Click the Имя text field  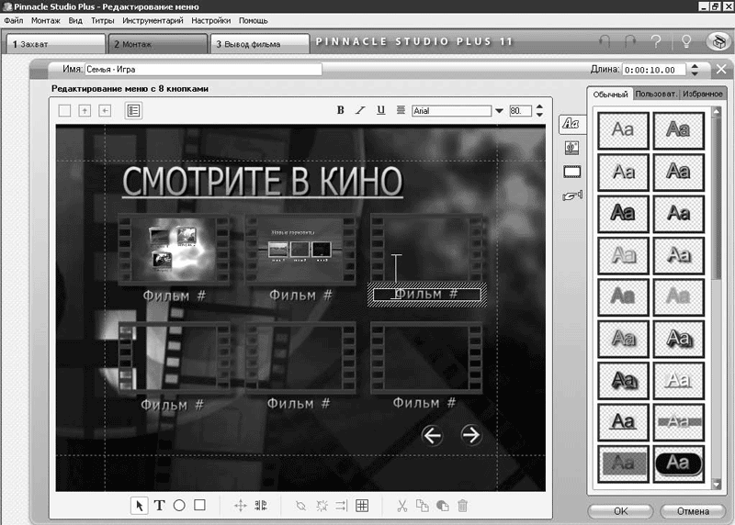[x=203, y=69]
